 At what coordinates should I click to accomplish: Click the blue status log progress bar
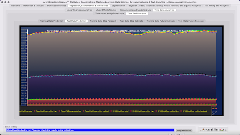coord(90,130)
